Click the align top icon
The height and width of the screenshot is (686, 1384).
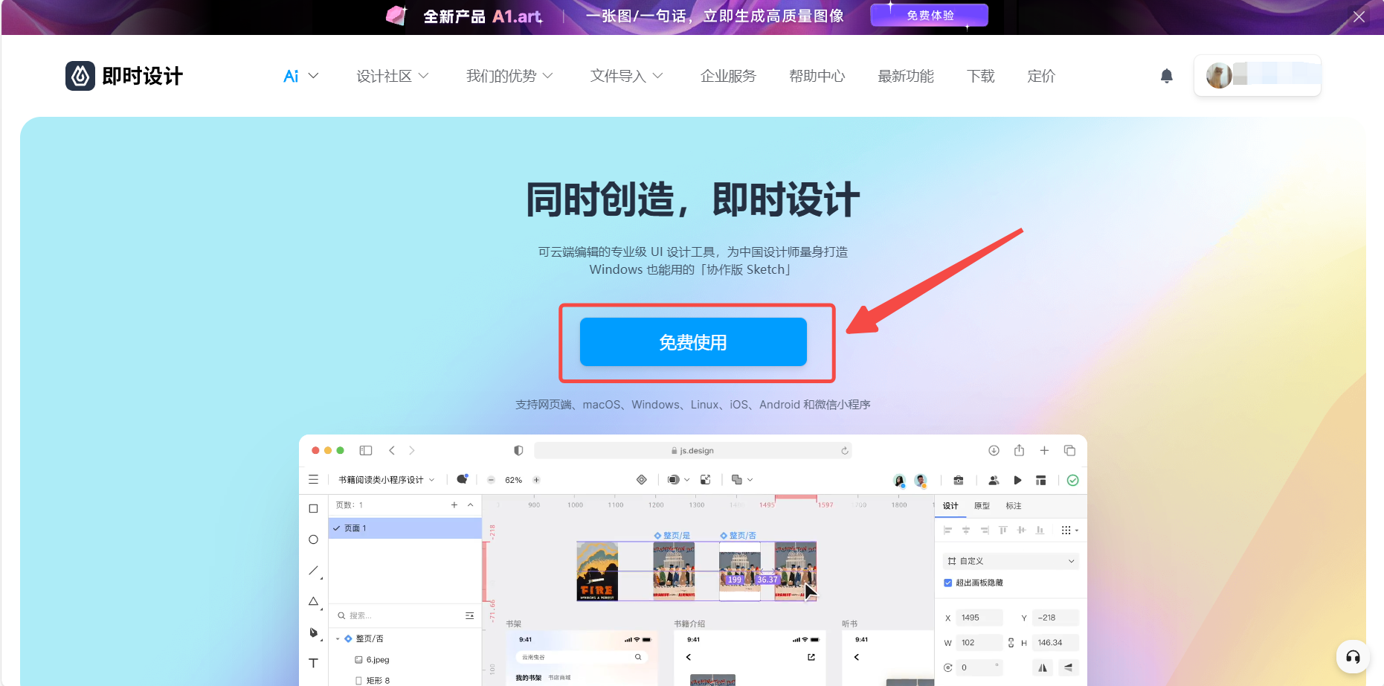coord(1002,530)
